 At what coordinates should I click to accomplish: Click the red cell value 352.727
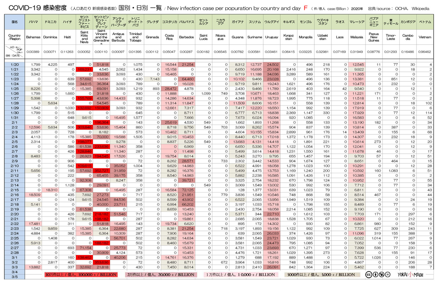(101, 170)
